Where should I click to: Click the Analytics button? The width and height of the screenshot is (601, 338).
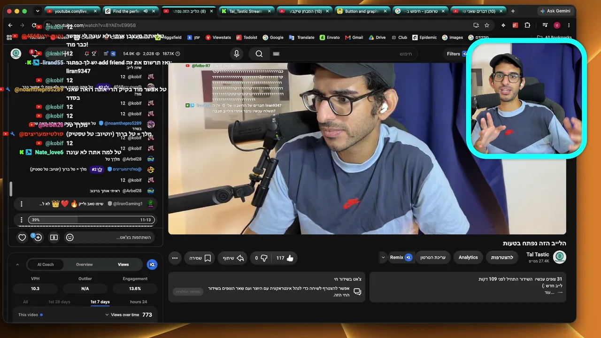click(x=468, y=257)
